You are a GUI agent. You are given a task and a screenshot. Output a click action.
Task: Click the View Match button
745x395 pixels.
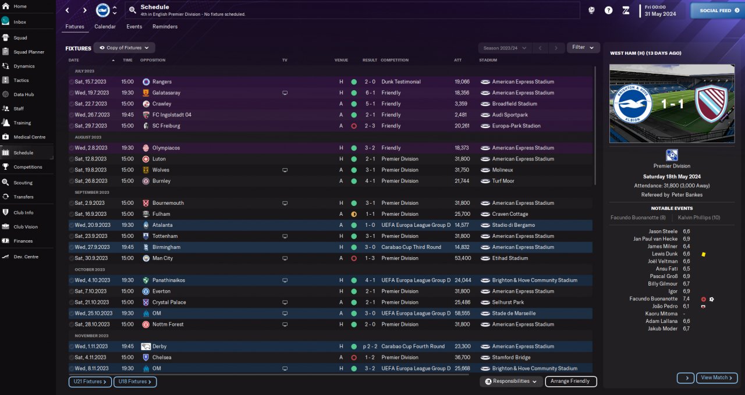click(x=716, y=378)
